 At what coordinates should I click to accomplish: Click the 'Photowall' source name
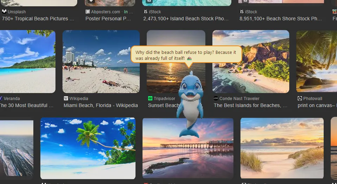(x=313, y=99)
